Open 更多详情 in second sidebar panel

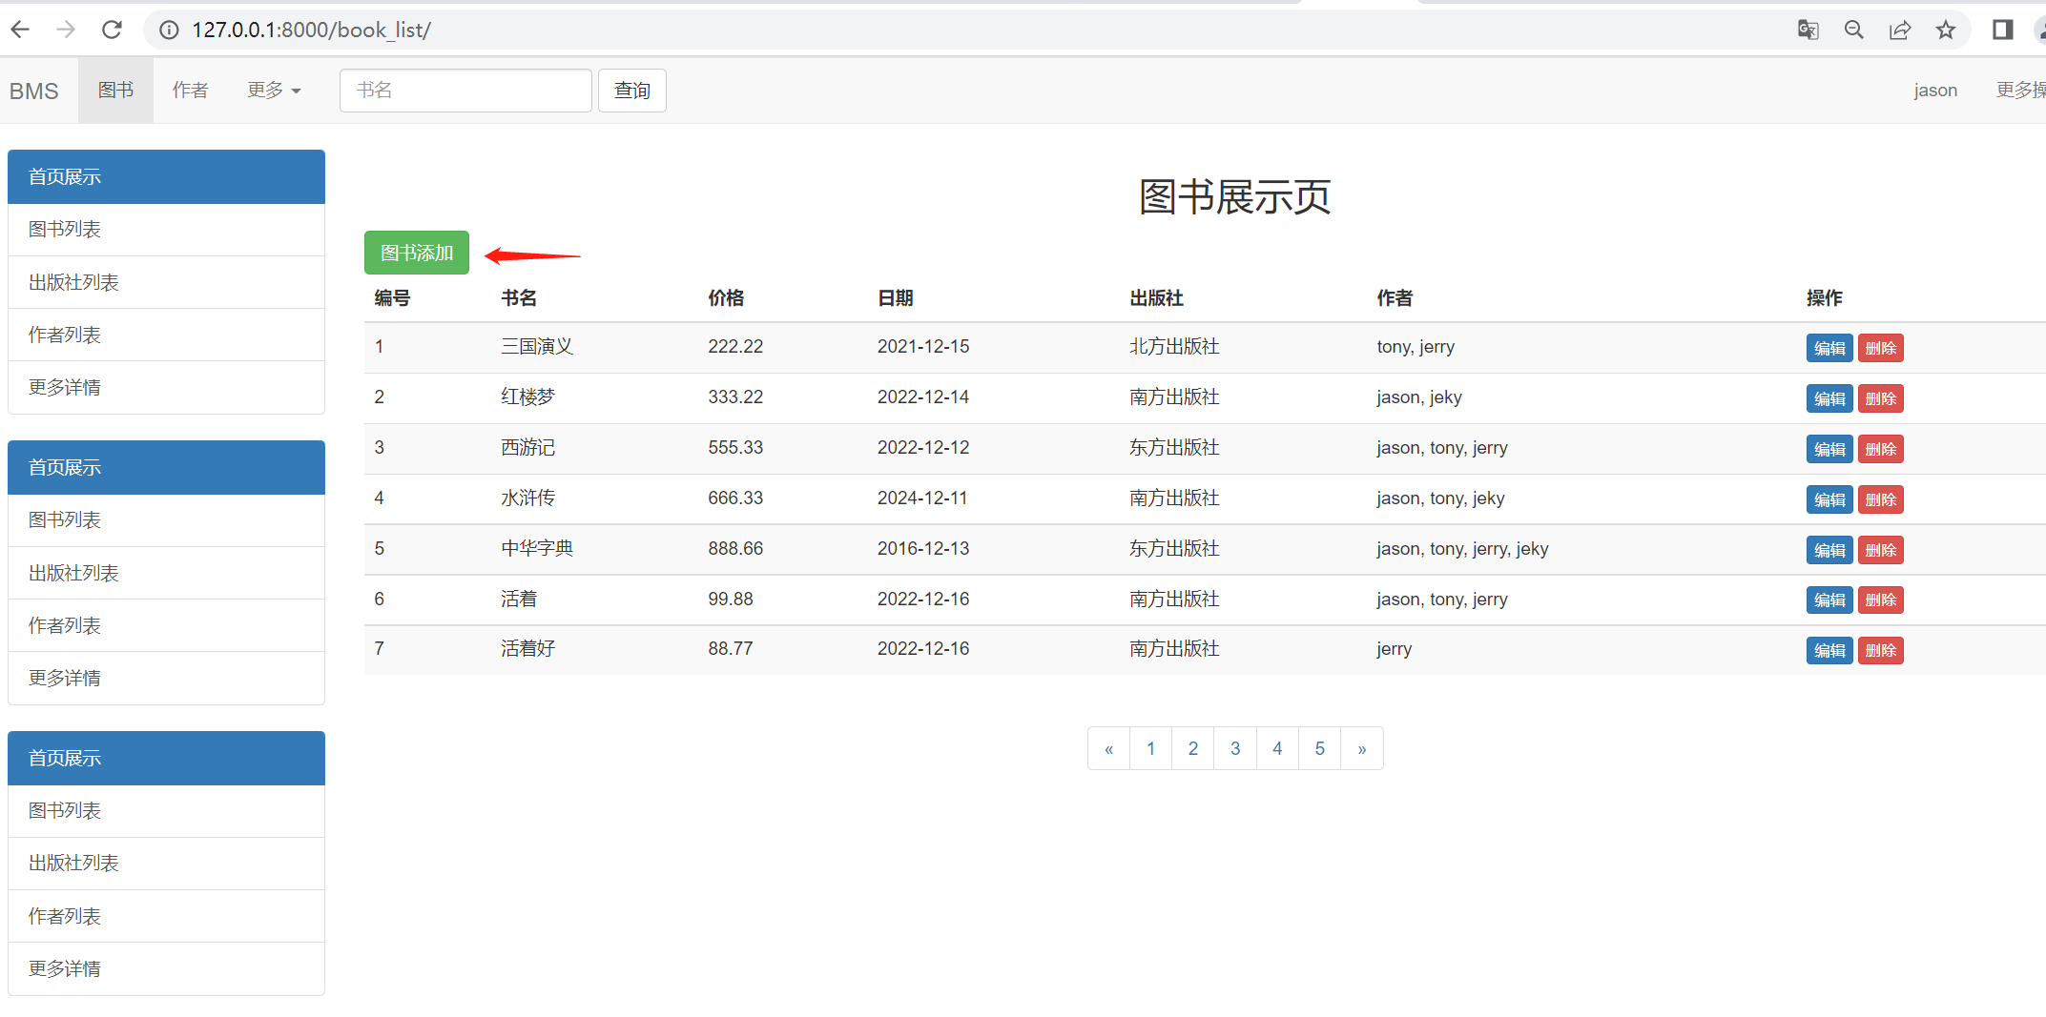point(166,678)
